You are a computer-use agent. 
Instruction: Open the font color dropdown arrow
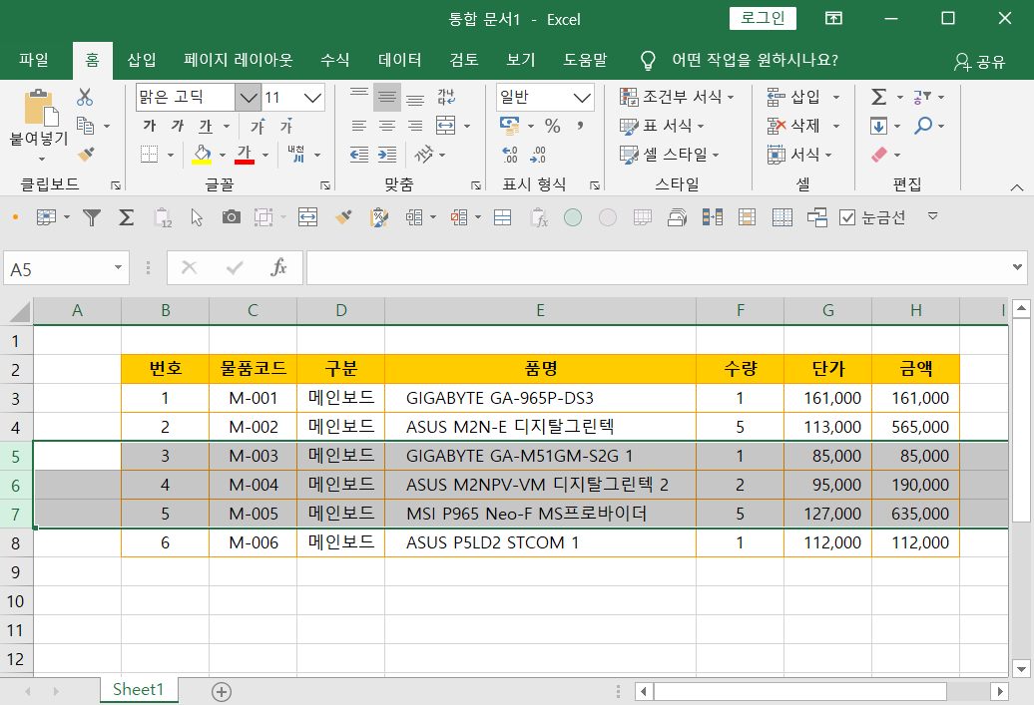[265, 156]
